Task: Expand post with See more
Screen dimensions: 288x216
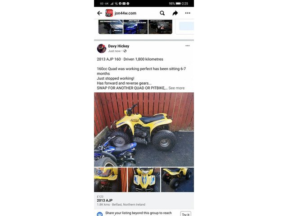Action: (176, 88)
